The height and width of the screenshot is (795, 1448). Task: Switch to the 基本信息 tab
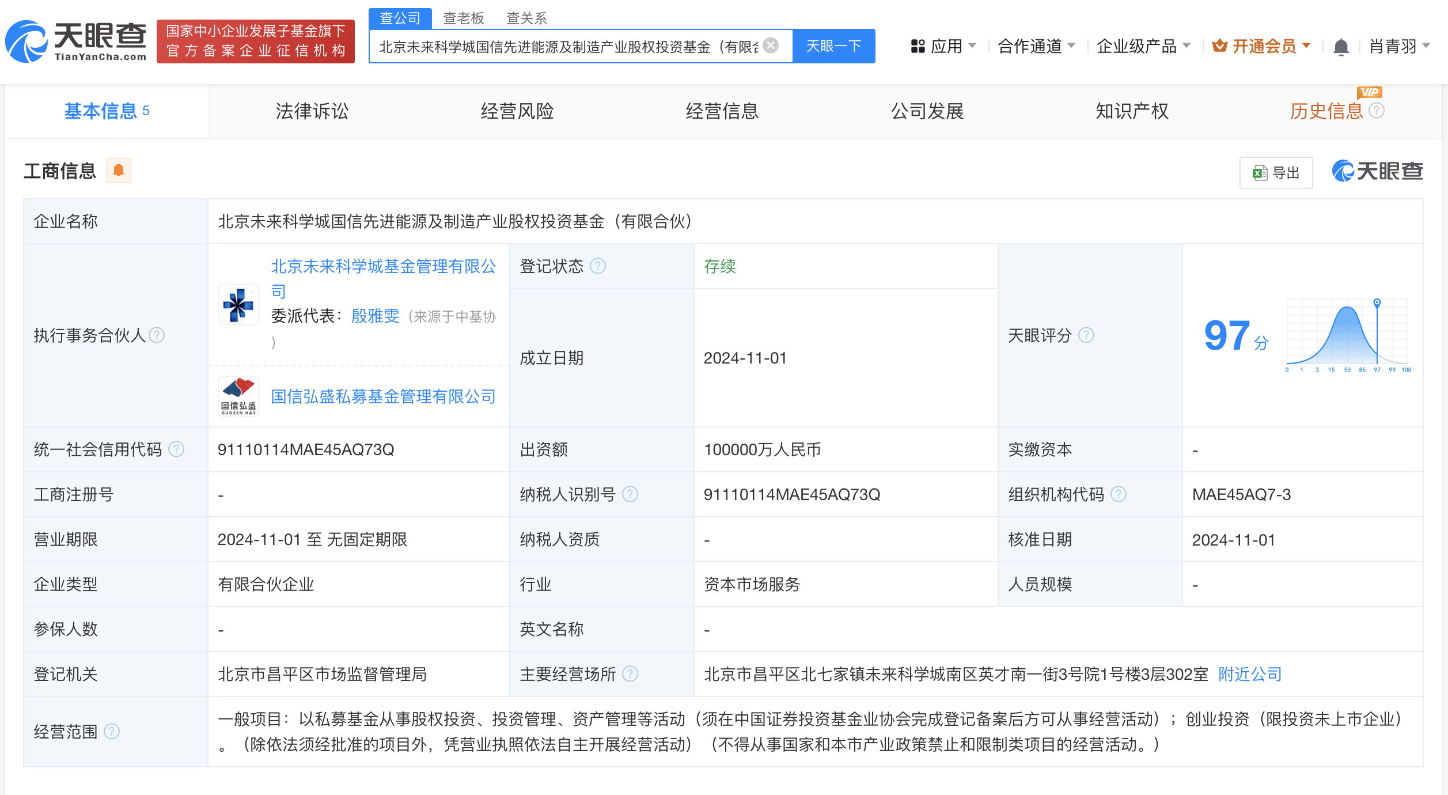[107, 111]
